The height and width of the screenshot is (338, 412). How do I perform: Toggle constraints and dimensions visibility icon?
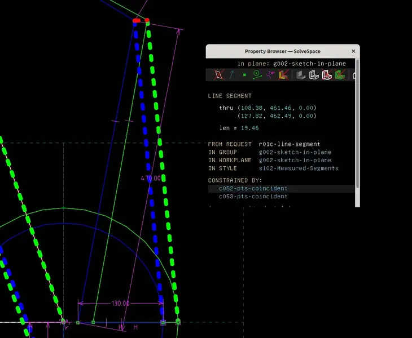[x=270, y=75]
